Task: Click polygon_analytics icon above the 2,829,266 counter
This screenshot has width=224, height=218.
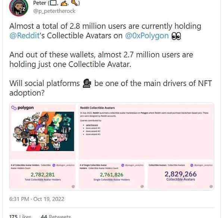Action: click(192, 165)
